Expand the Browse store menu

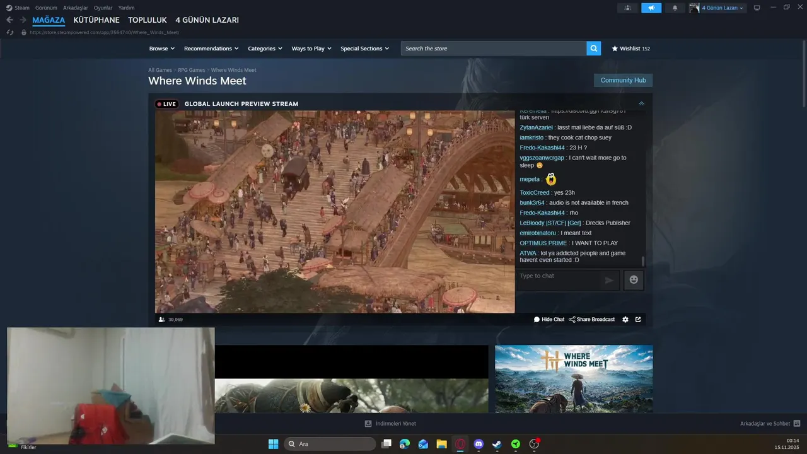pyautogui.click(x=162, y=49)
